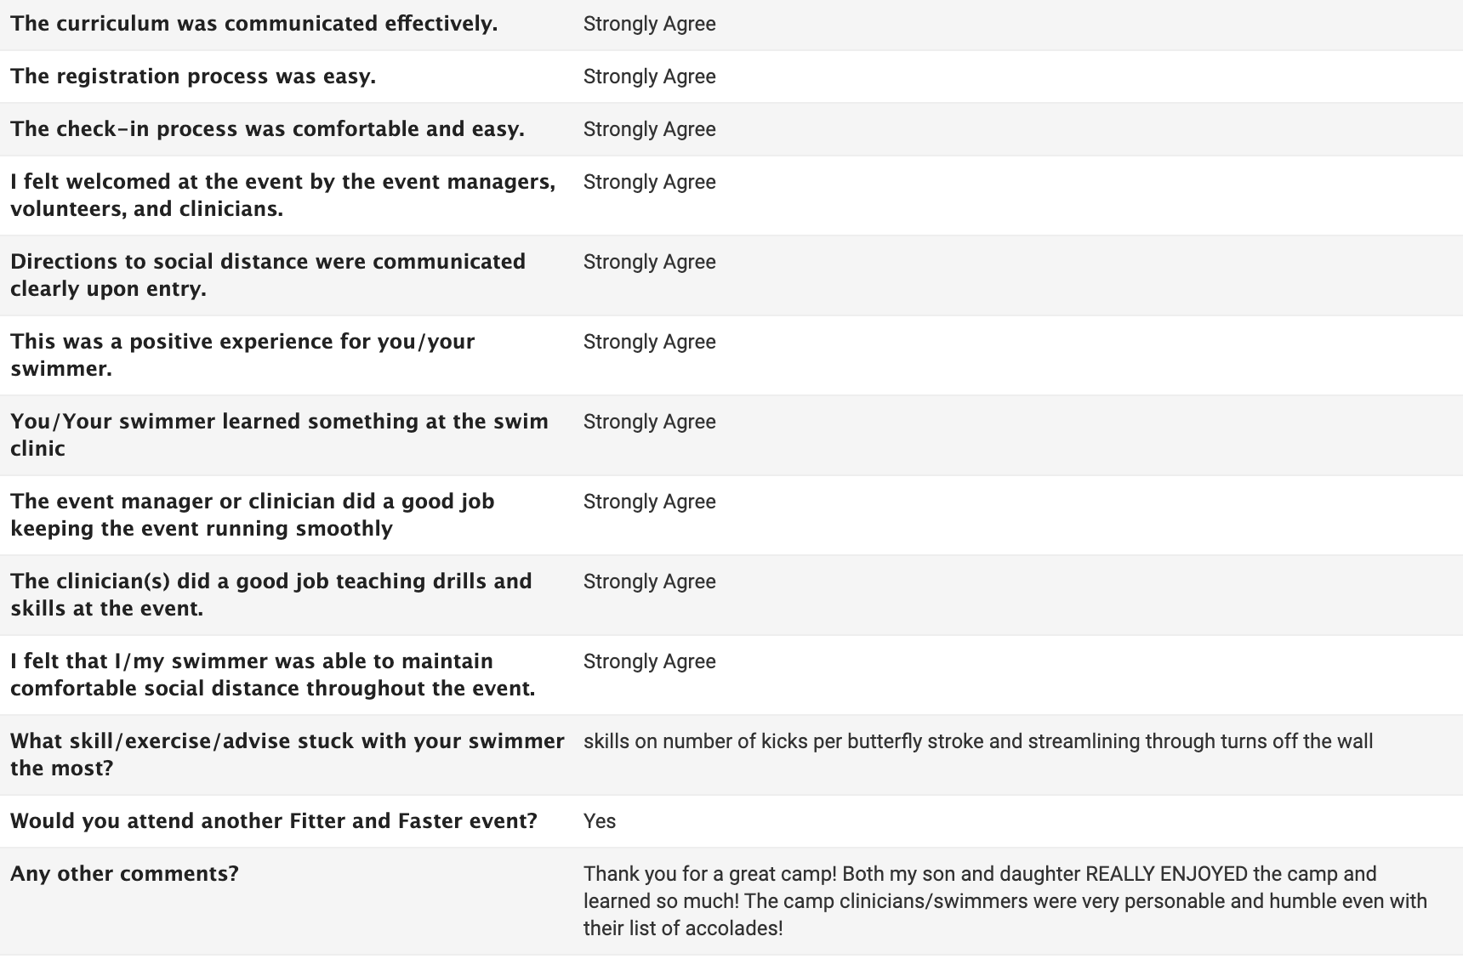1463x959 pixels.
Task: Click 'This was a positive experience' question
Action: pyautogui.click(x=242, y=355)
